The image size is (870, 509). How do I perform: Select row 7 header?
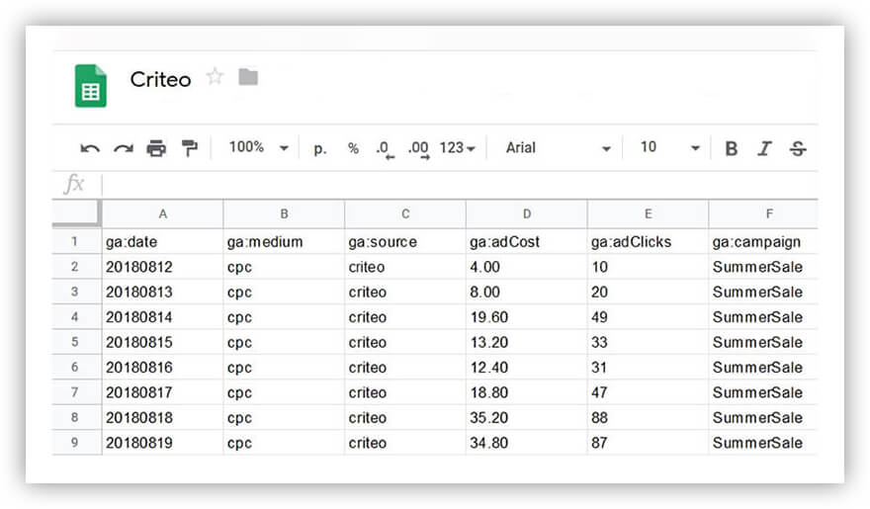tap(74, 392)
